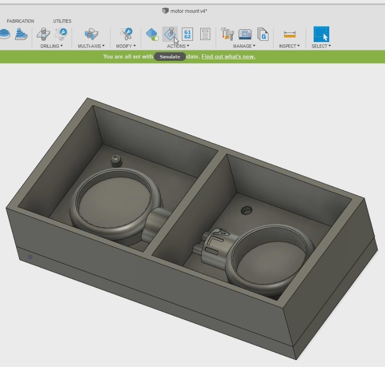Click the Modify scissors-and-wrench icon

[126, 34]
